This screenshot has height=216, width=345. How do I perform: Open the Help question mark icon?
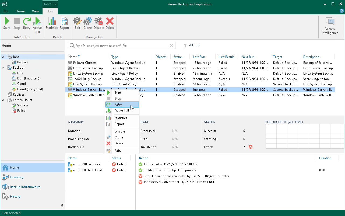pyautogui.click(x=342, y=11)
